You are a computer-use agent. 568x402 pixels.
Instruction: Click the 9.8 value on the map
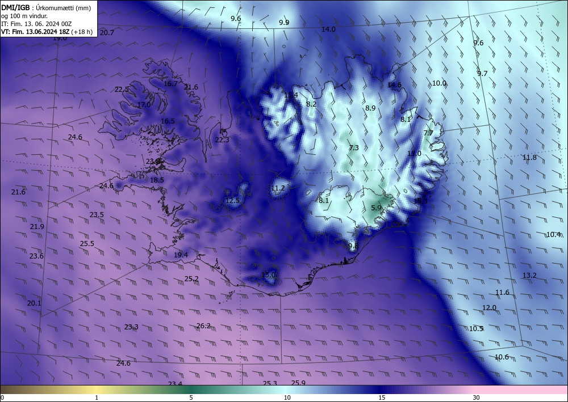(353, 246)
